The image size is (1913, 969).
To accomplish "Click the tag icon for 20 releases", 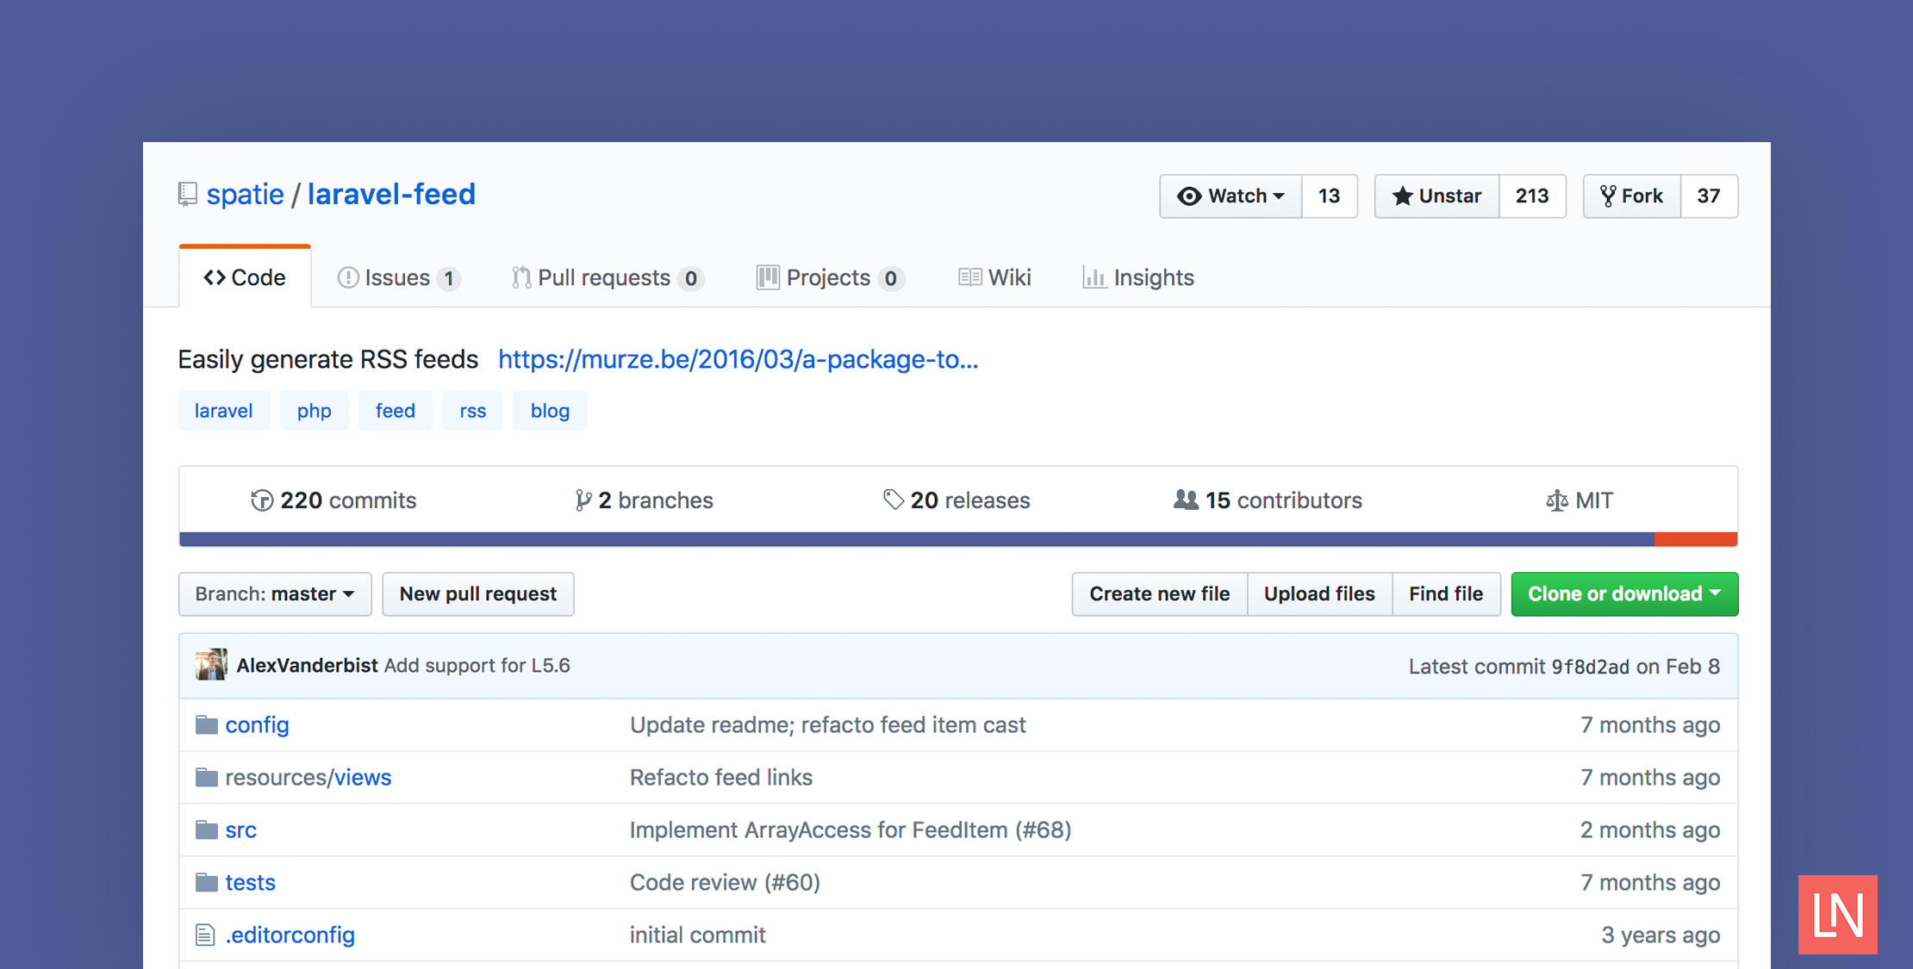I will click(894, 499).
